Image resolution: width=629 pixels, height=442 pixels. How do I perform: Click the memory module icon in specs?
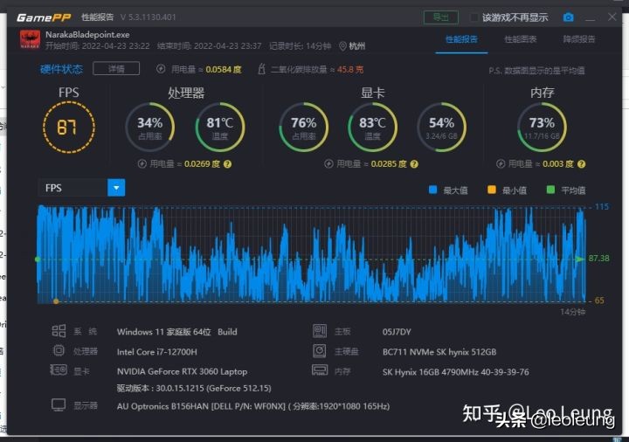[x=320, y=369]
